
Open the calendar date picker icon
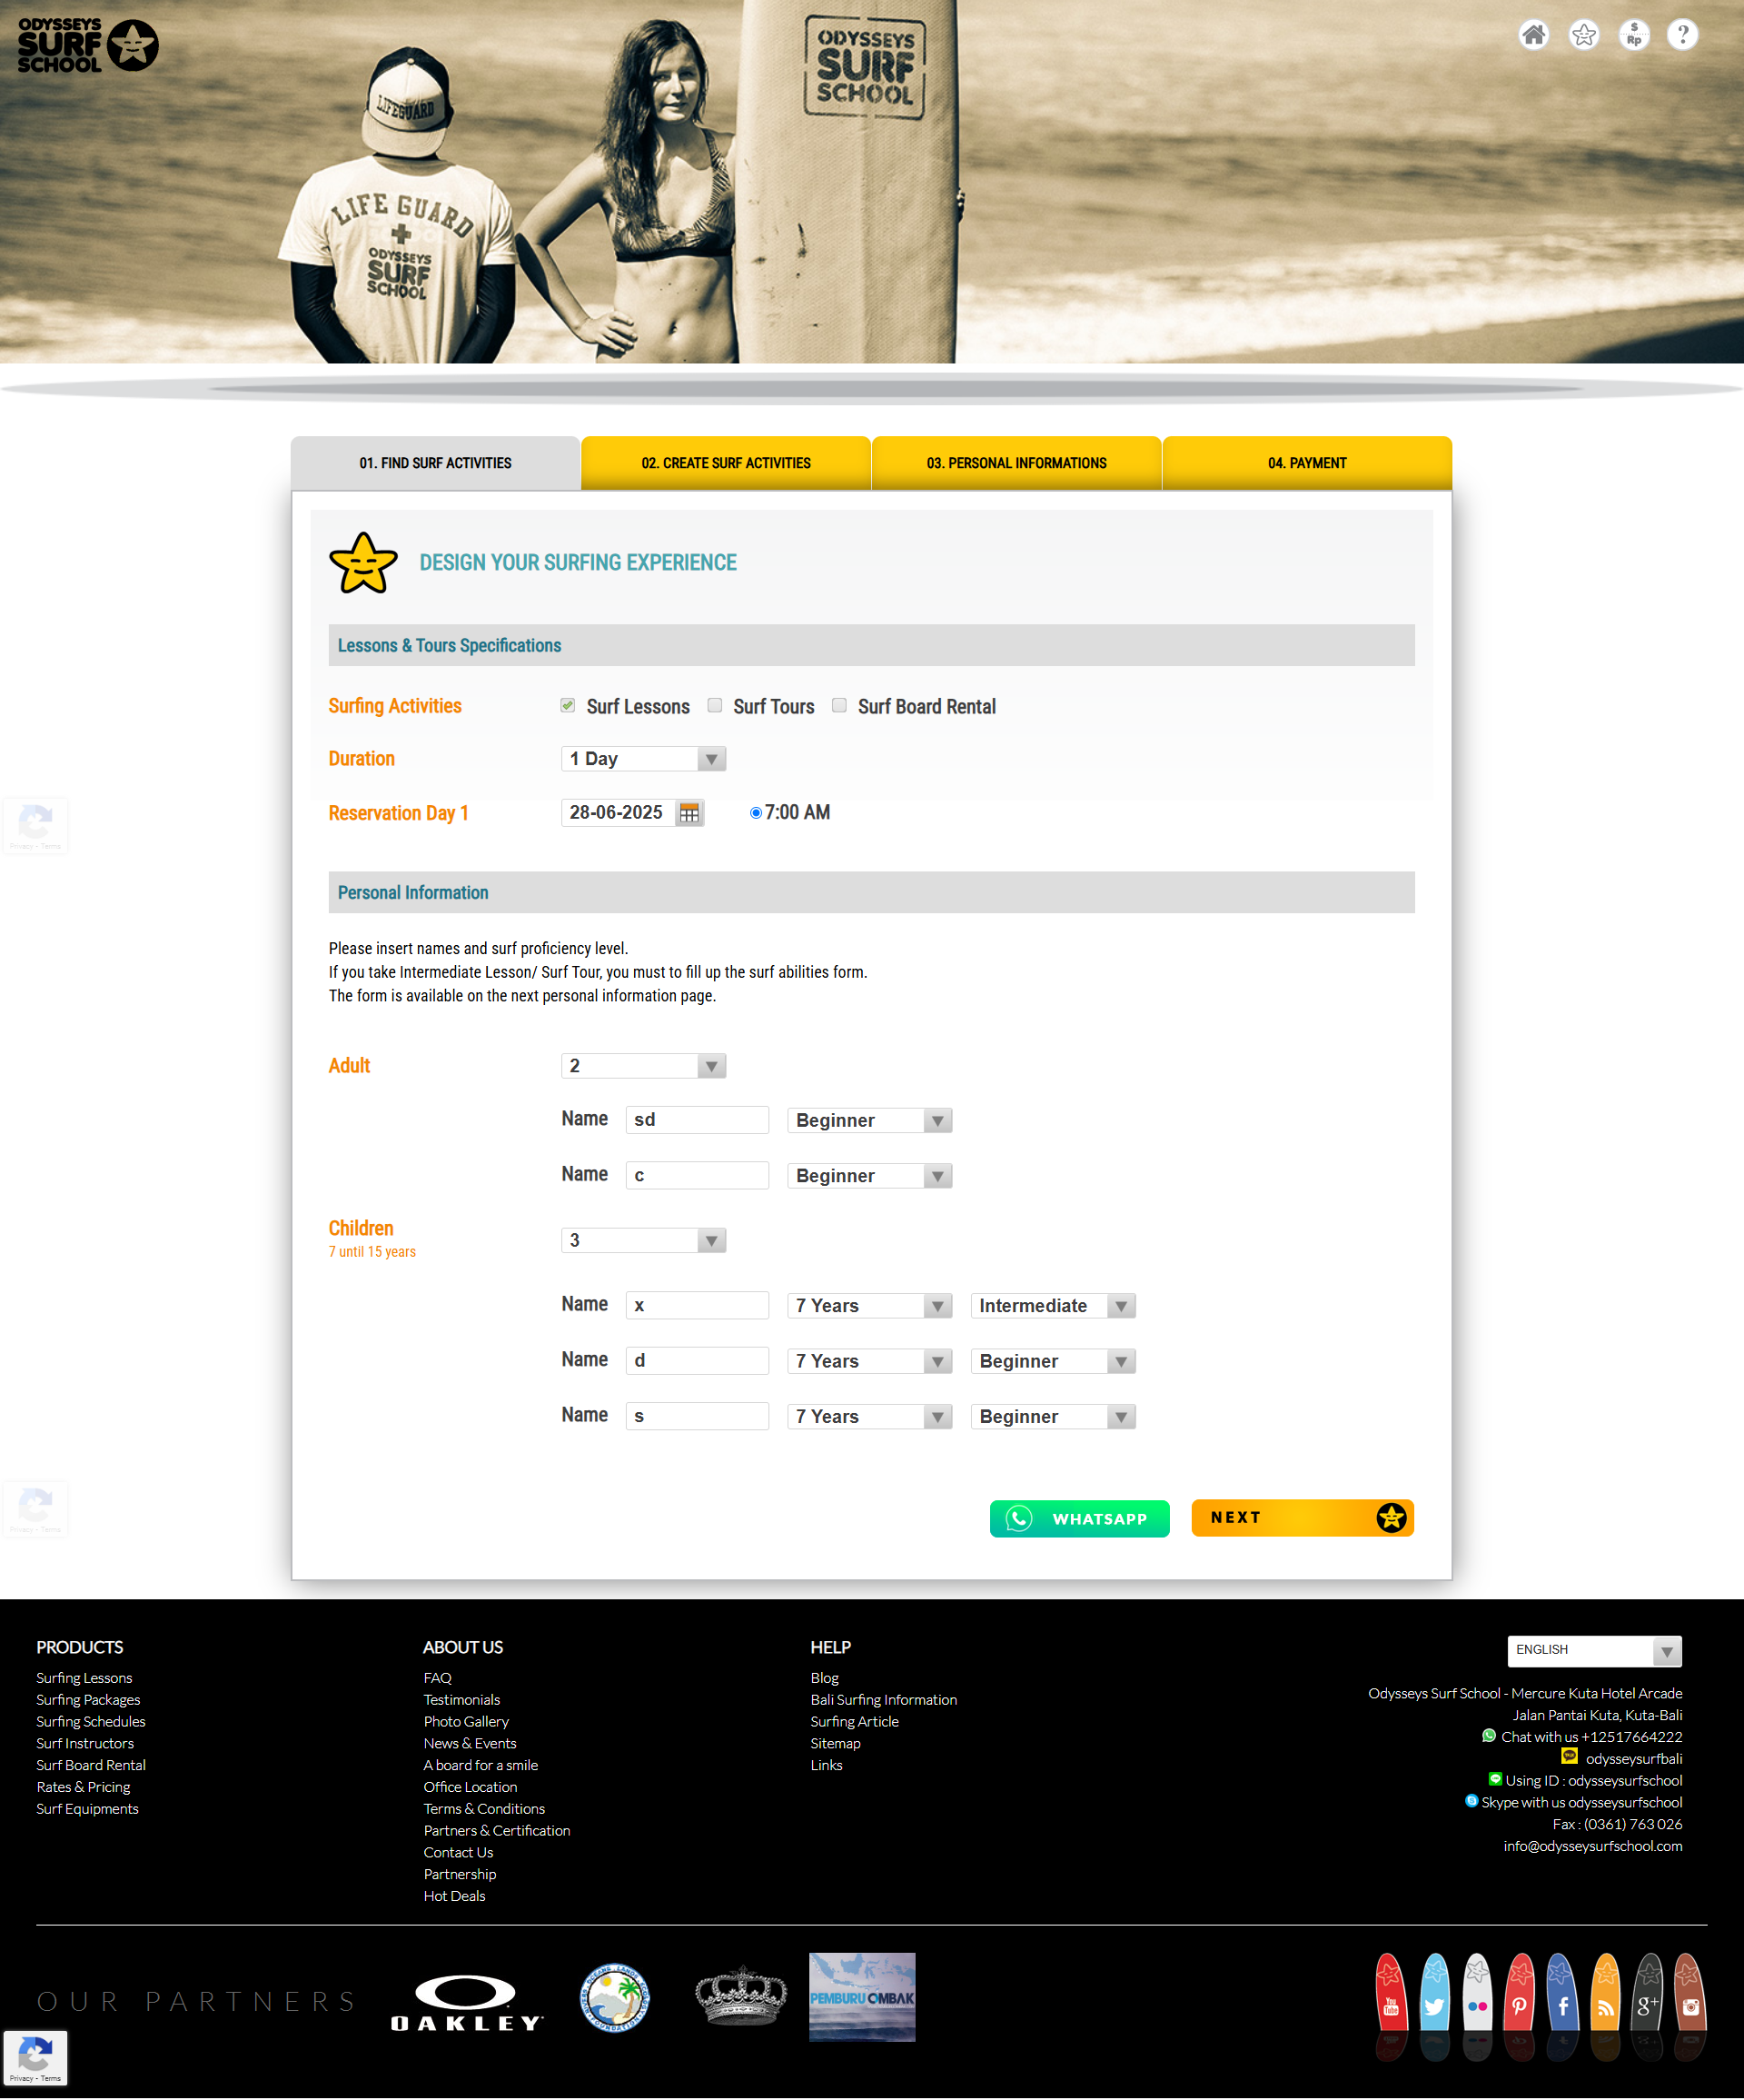689,813
